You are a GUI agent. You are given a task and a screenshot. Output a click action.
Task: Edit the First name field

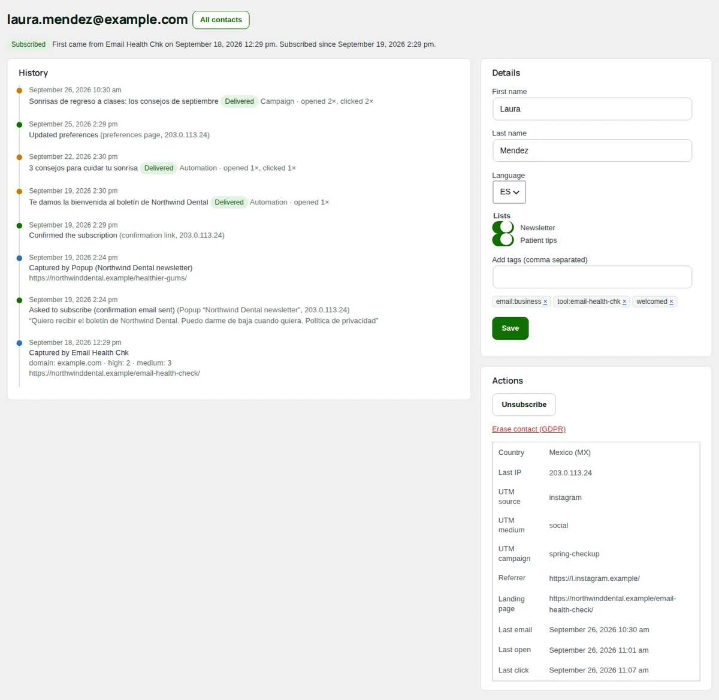[x=592, y=109]
